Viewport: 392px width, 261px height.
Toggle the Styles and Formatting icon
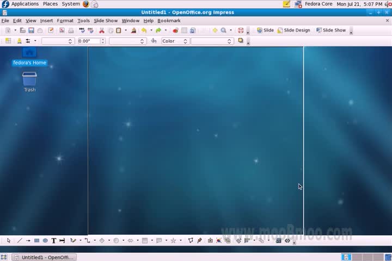(x=8, y=41)
